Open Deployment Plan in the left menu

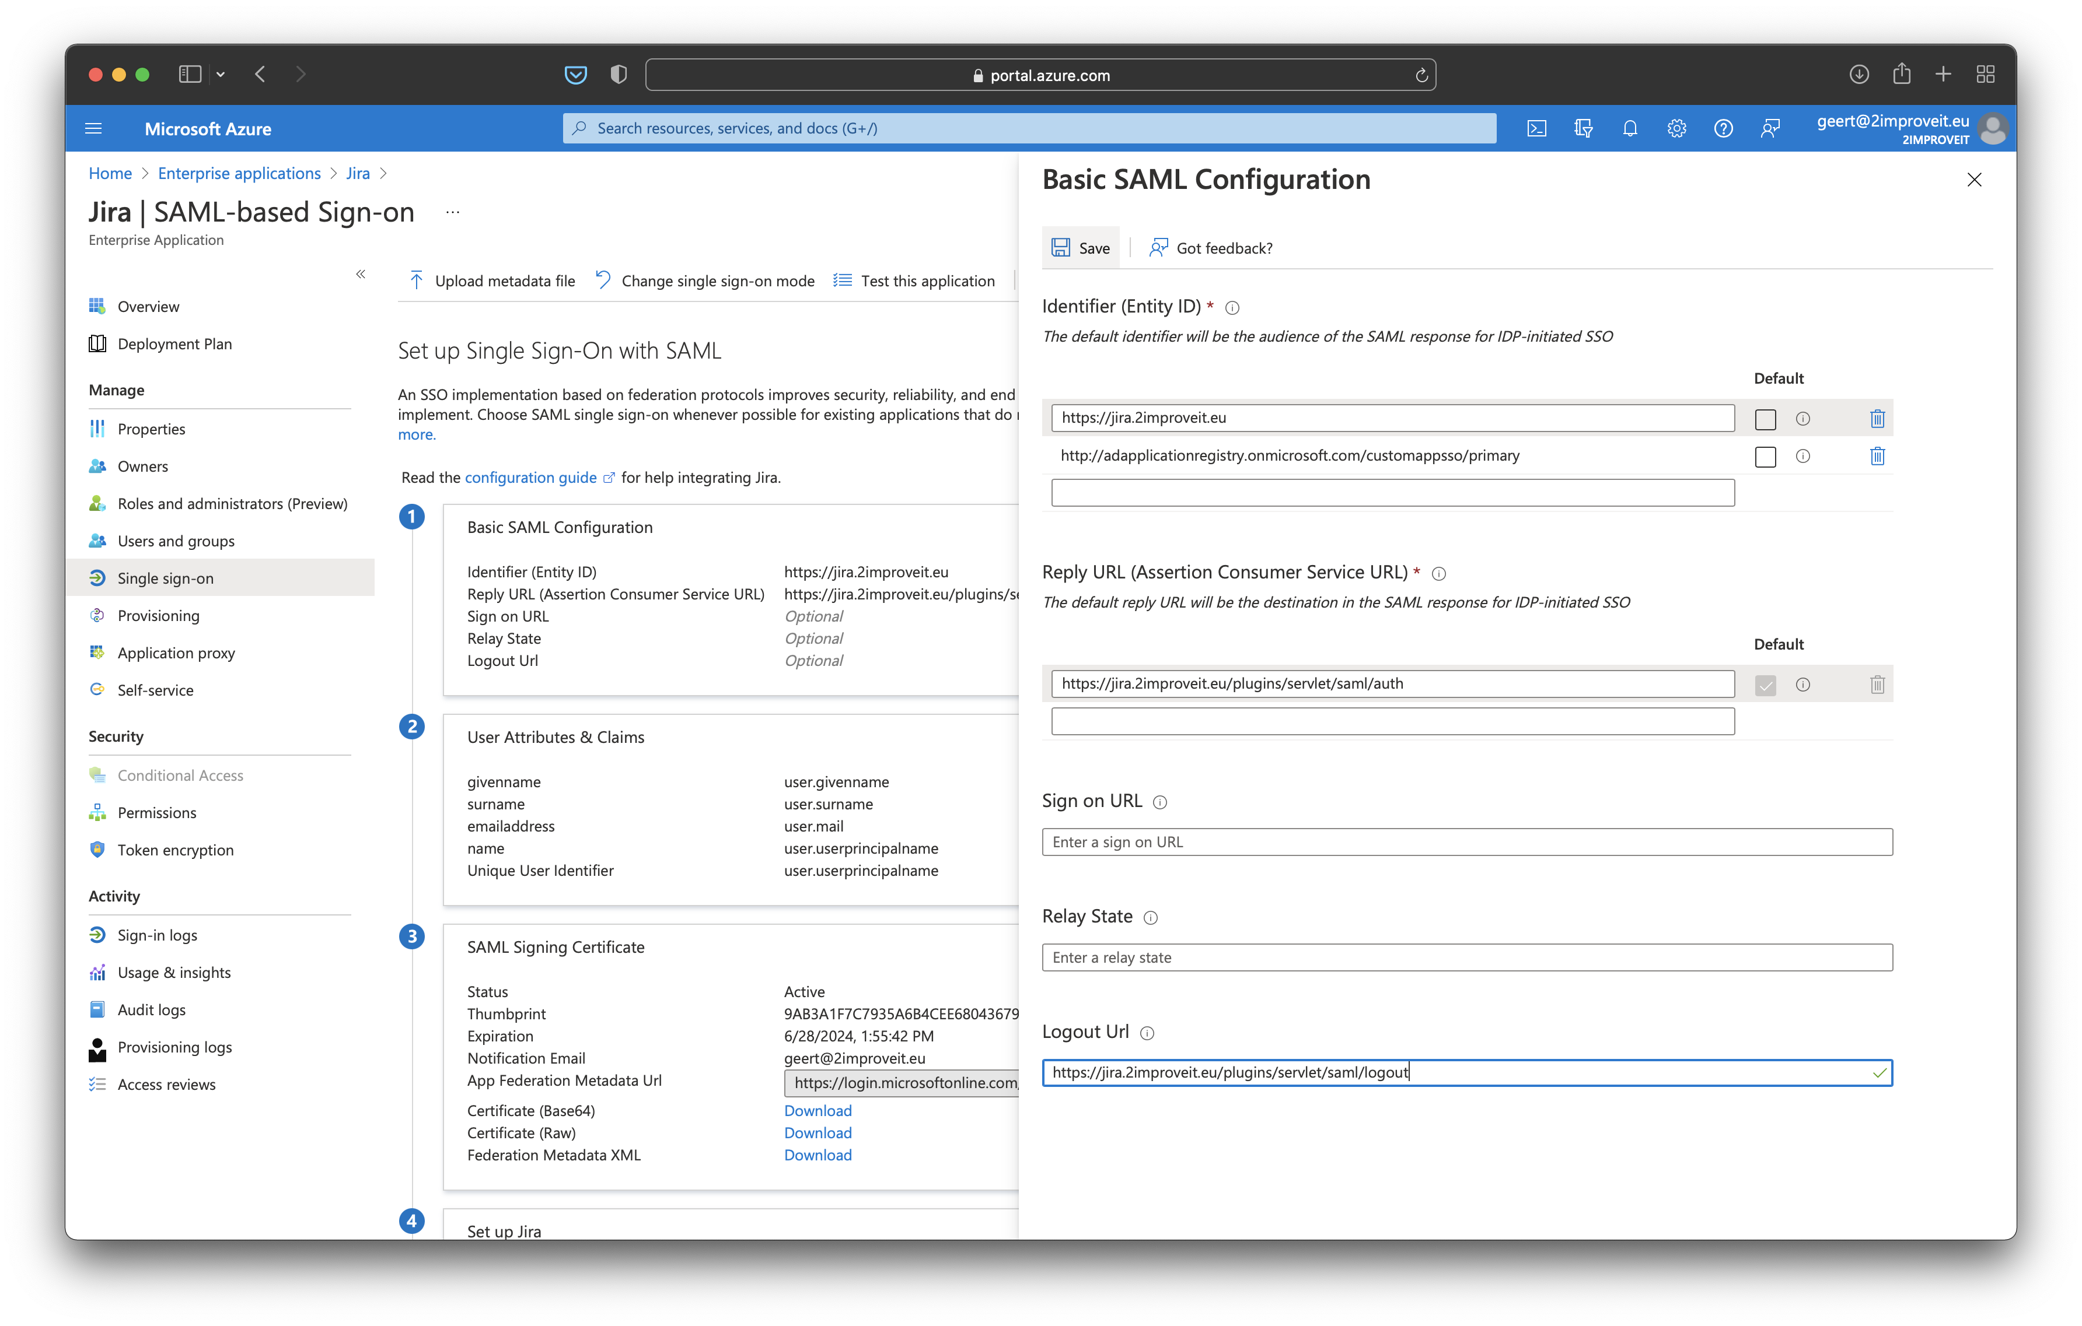point(174,344)
